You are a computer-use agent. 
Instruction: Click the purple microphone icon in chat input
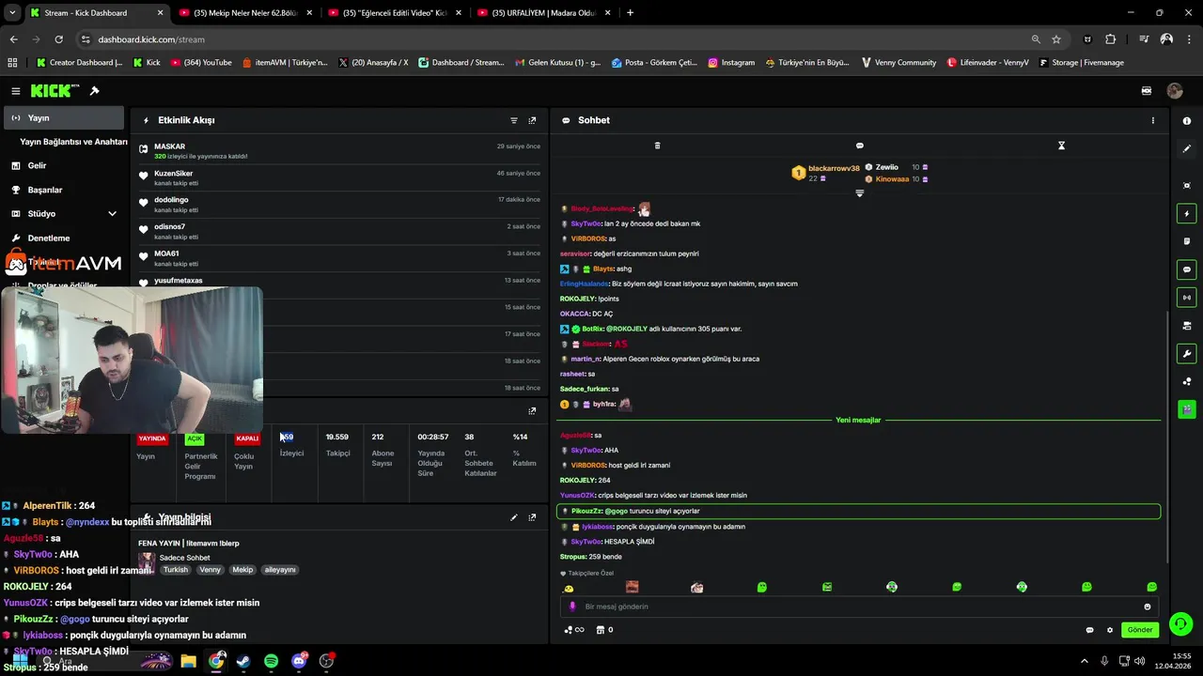(572, 607)
